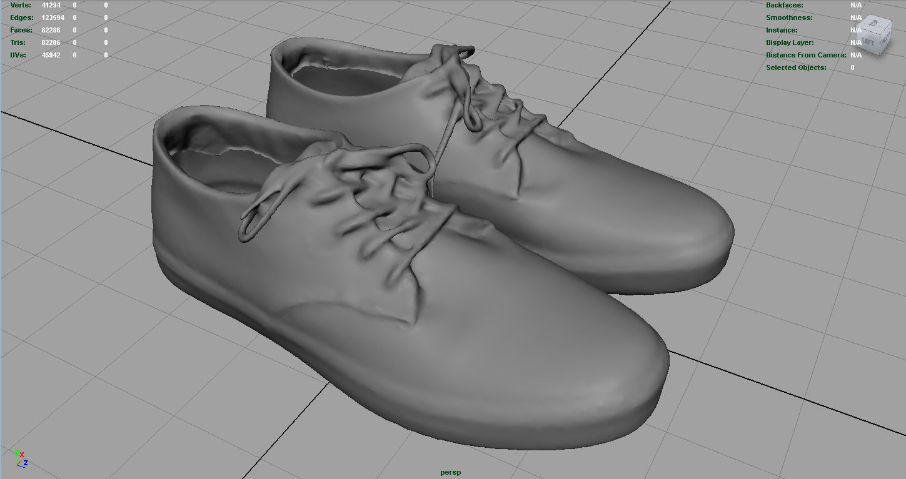Click the edge count 123594

point(53,17)
